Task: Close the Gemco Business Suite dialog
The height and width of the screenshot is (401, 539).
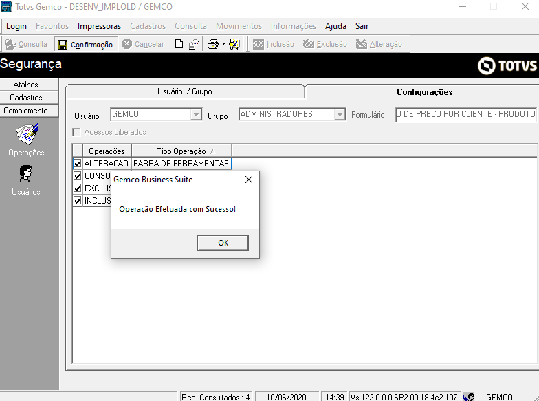Action: tap(249, 180)
